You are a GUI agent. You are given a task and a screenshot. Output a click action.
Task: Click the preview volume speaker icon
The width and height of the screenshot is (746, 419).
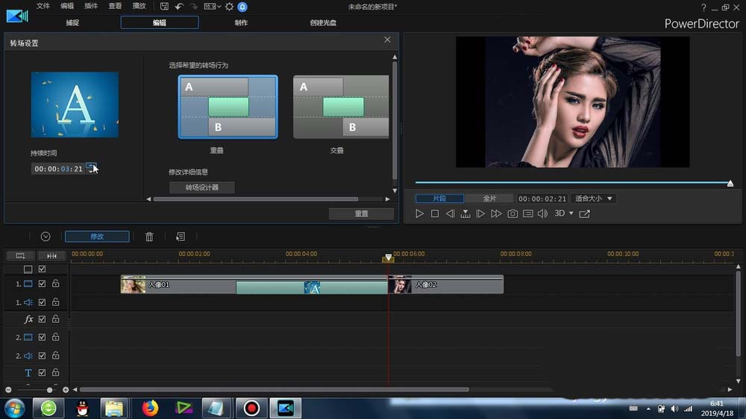543,213
